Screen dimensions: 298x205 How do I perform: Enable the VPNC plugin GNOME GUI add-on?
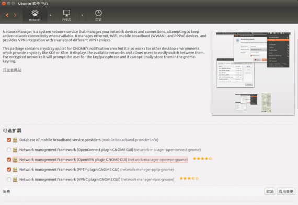9,179
